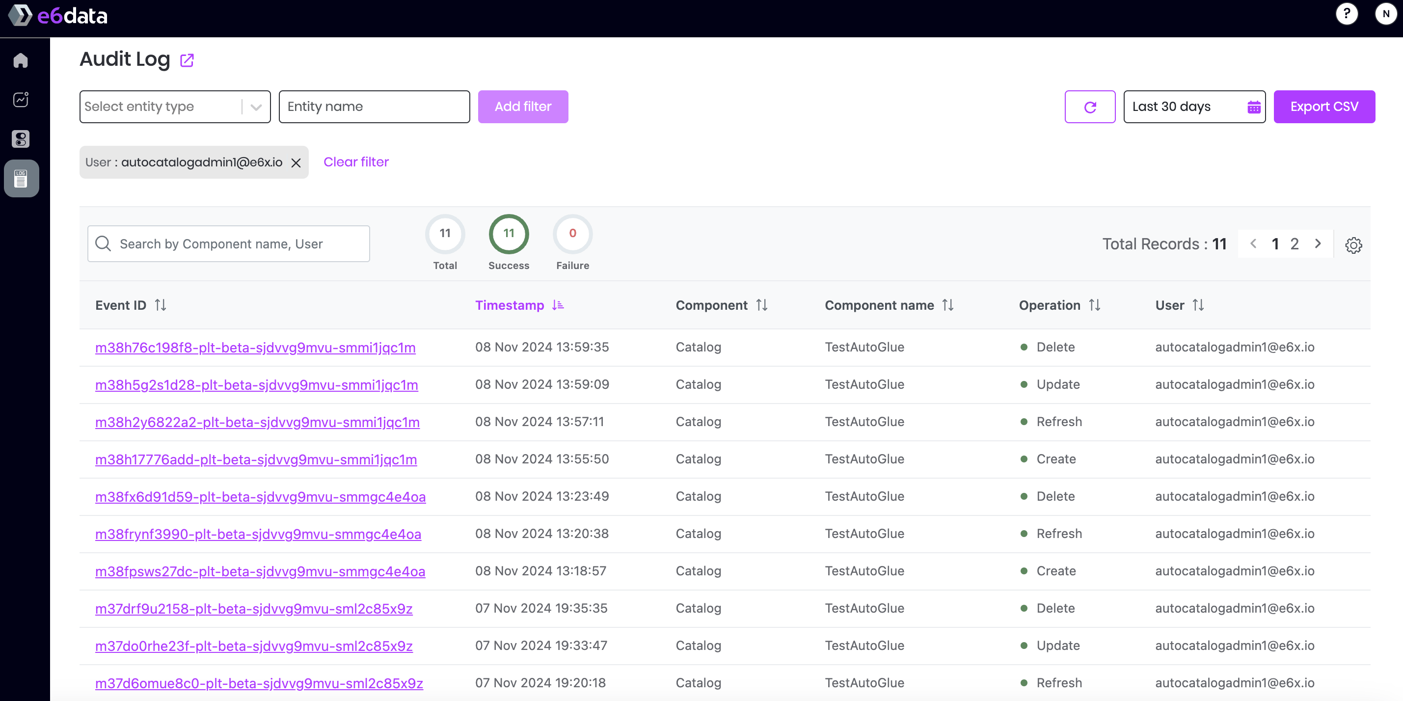Click timestamp 08 Nov 2024 13:57:11
This screenshot has height=701, width=1403.
coord(539,422)
